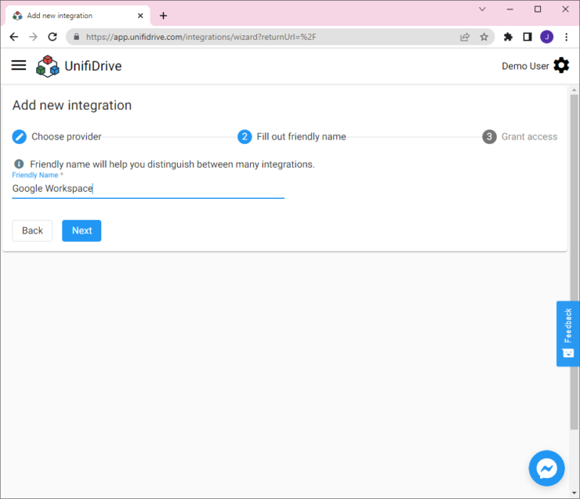
Task: Toggle the browser side panel
Action: click(x=527, y=37)
